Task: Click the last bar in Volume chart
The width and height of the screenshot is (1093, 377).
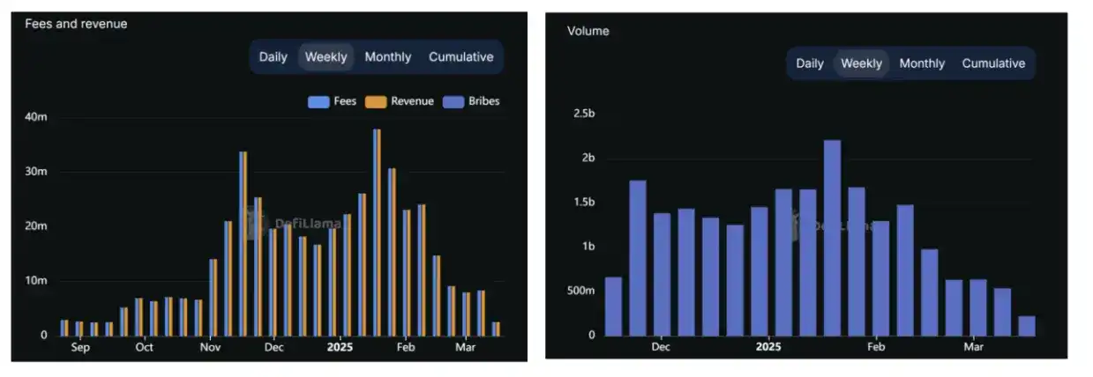Action: [x=1026, y=325]
